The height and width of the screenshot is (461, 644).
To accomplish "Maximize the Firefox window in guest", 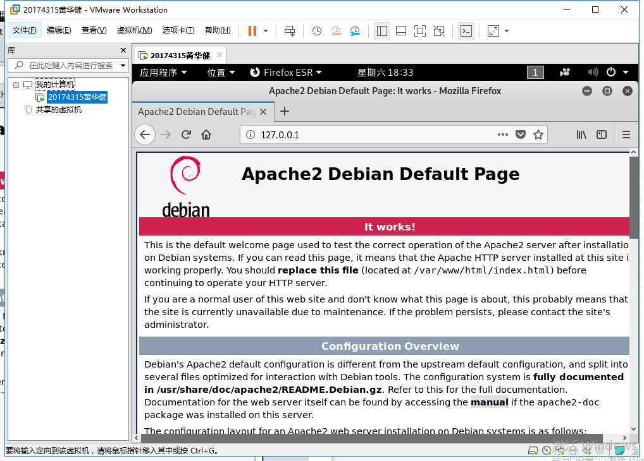I will pos(607,91).
